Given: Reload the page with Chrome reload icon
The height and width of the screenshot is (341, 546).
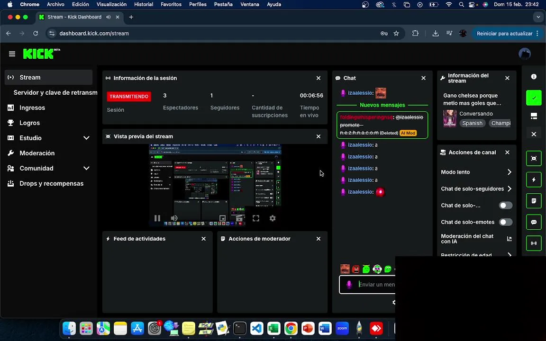Looking at the screenshot, I should coord(36,34).
